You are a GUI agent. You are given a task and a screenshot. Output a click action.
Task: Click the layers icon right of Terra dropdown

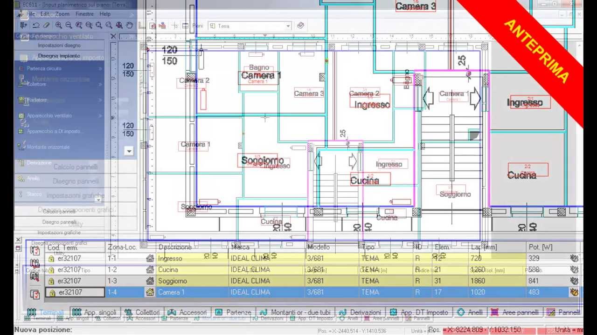tap(301, 26)
